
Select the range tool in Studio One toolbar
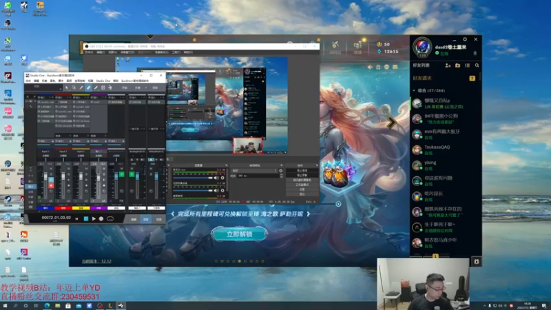click(74, 87)
